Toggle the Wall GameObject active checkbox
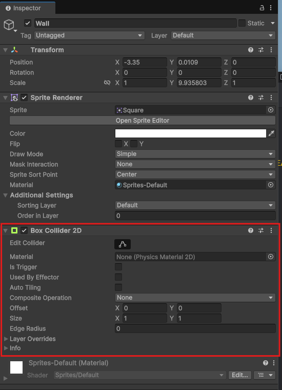The image size is (282, 390). point(28,24)
